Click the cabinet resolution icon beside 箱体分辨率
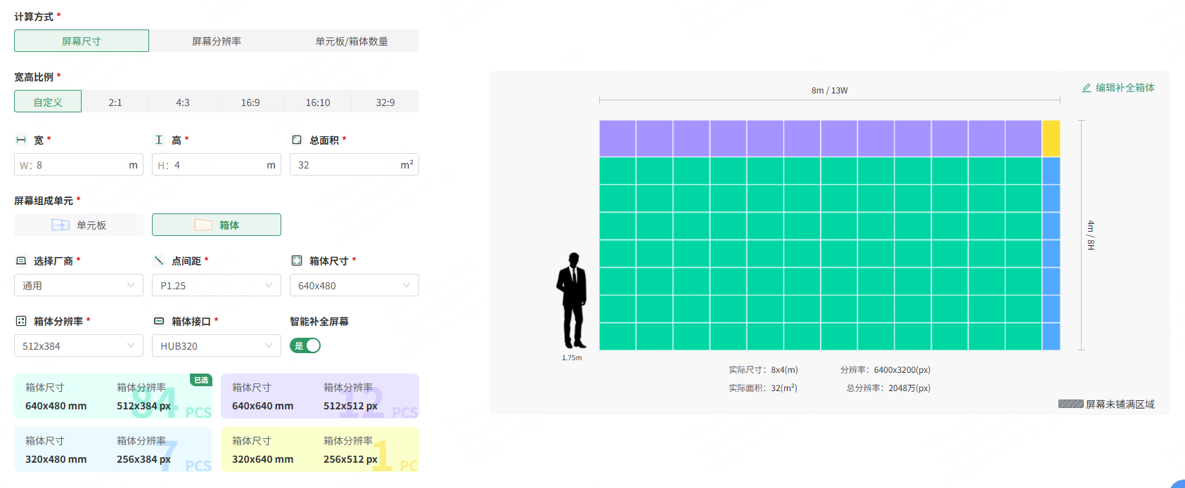The width and height of the screenshot is (1185, 488). pos(21,321)
